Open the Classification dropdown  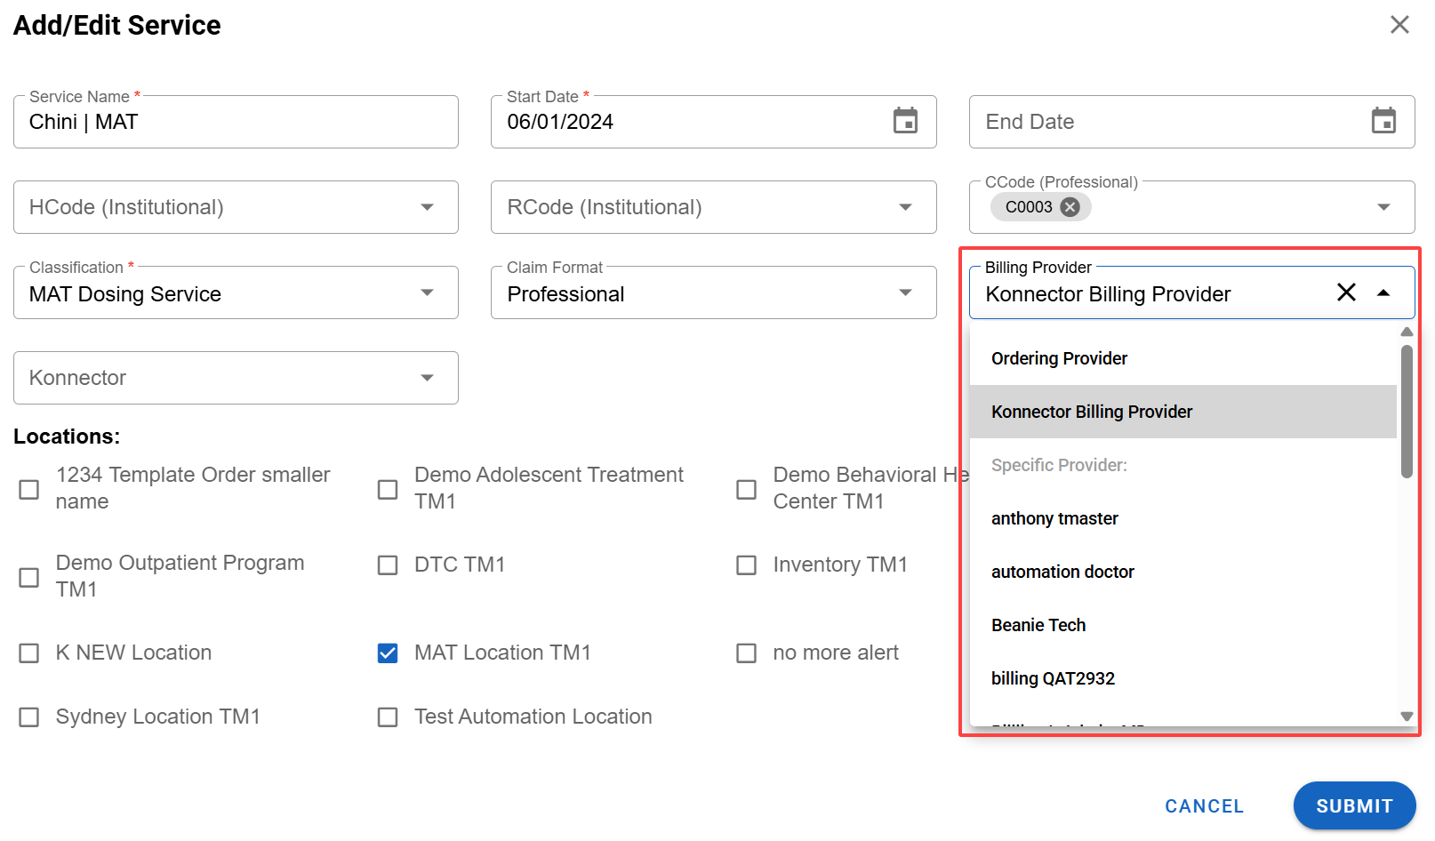427,292
